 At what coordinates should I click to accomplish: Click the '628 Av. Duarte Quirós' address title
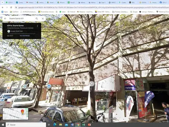[15, 25]
